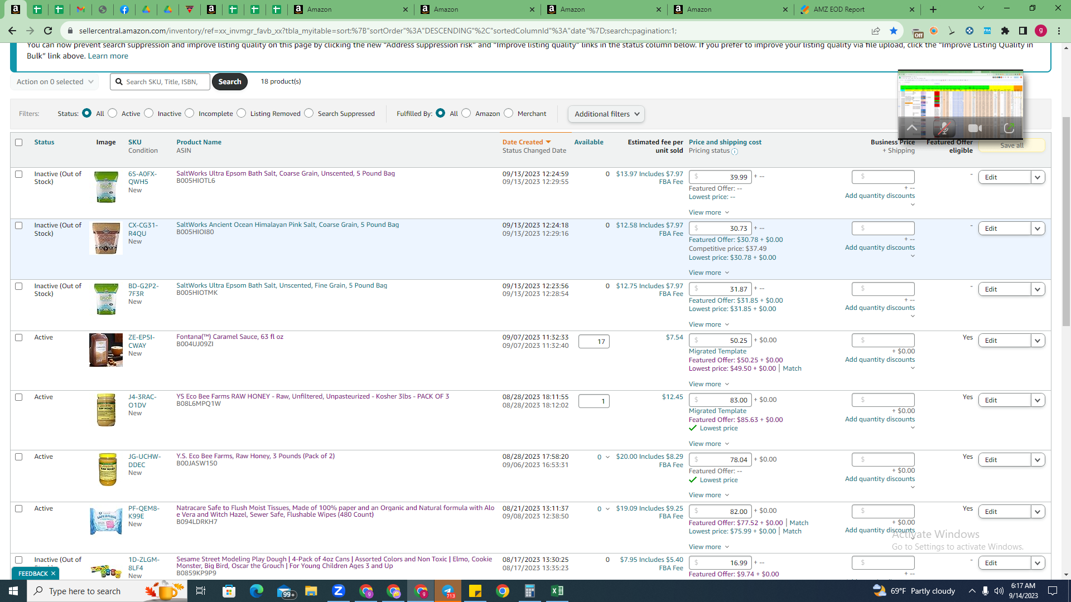Filter Fulfilled By Amazon radio button
The height and width of the screenshot is (602, 1071).
(466, 113)
